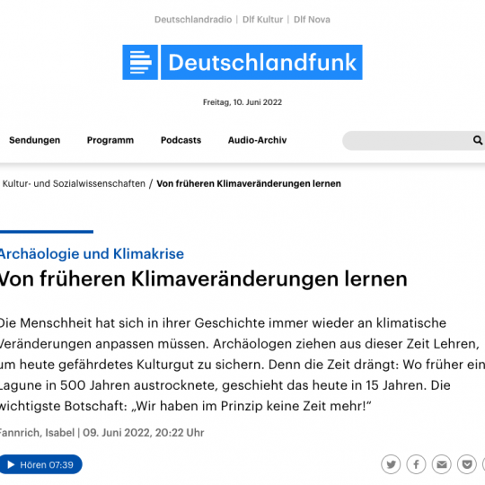
Task: Save the article to Pocket
Action: [x=467, y=464]
